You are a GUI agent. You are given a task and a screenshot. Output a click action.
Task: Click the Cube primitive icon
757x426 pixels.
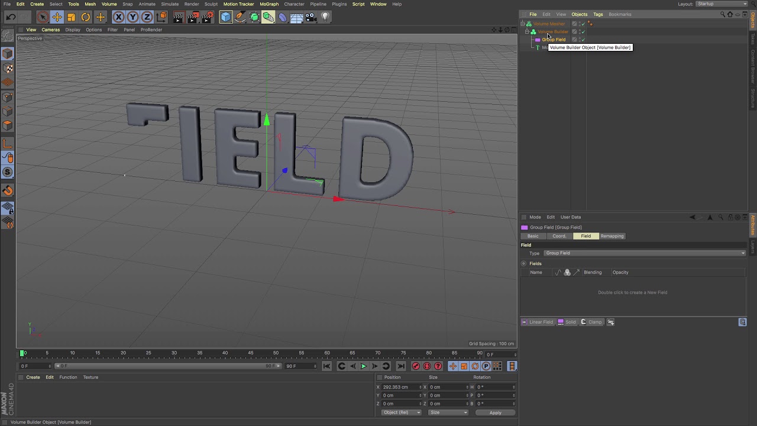[226, 17]
